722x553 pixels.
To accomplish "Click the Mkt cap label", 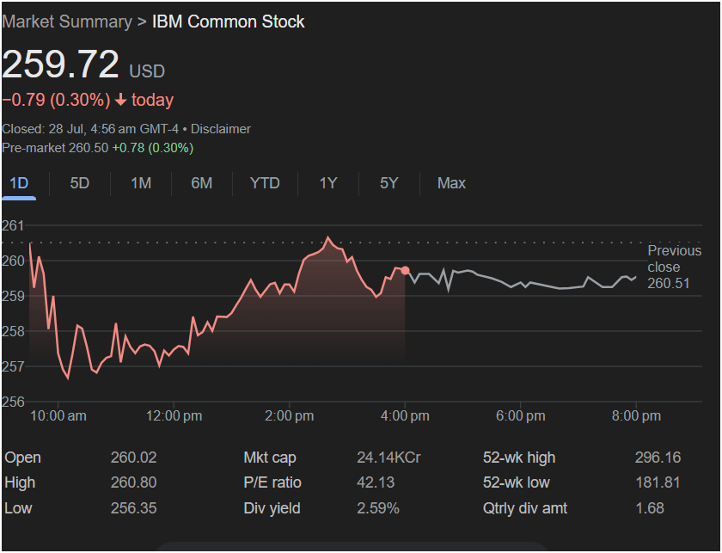I will (x=270, y=458).
